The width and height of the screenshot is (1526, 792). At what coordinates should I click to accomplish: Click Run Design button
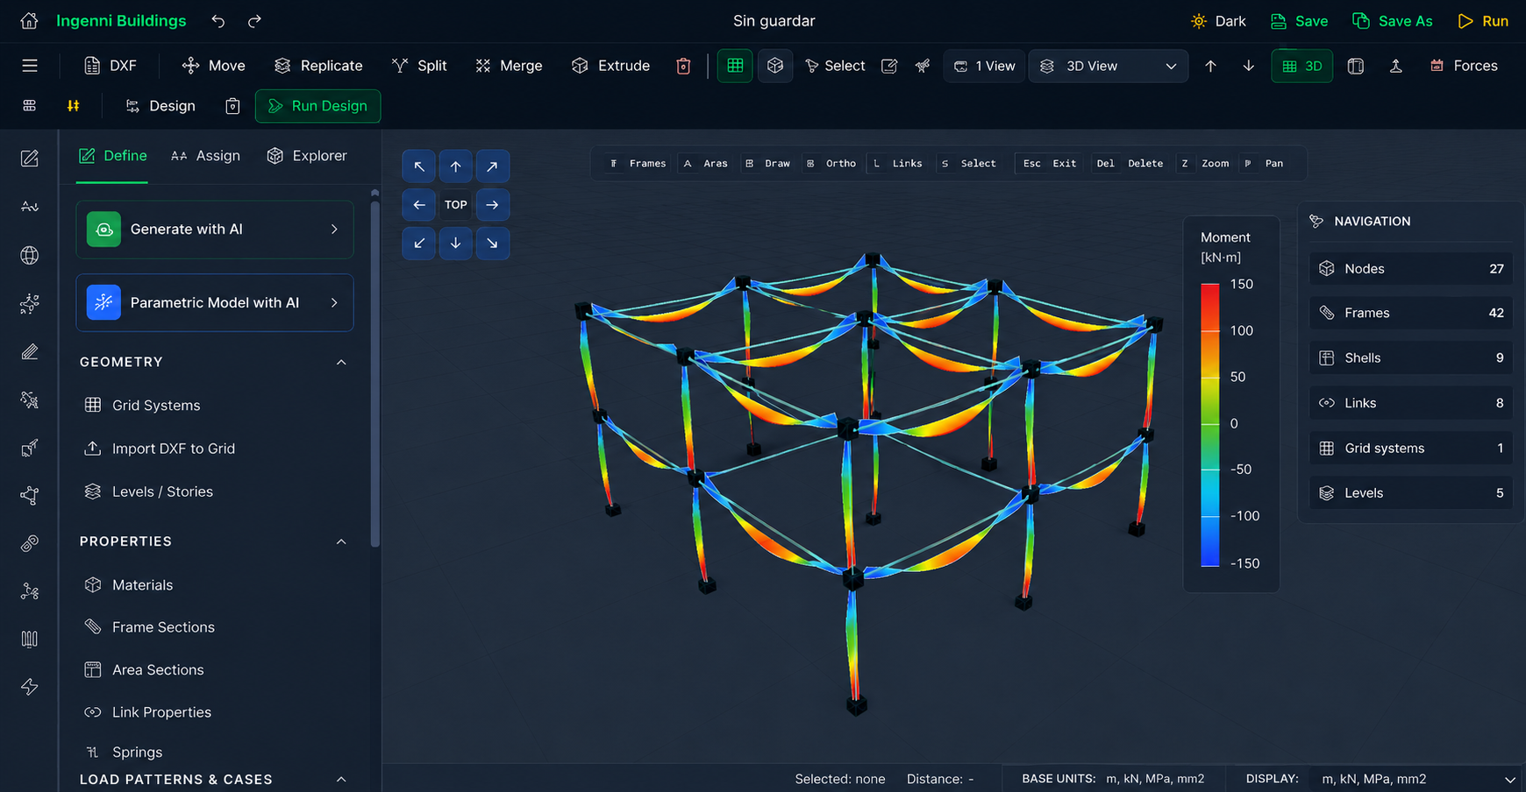[x=317, y=106]
